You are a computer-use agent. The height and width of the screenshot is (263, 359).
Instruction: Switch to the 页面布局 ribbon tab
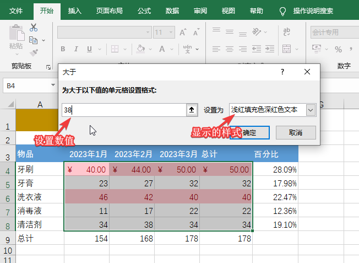pyautogui.click(x=109, y=11)
